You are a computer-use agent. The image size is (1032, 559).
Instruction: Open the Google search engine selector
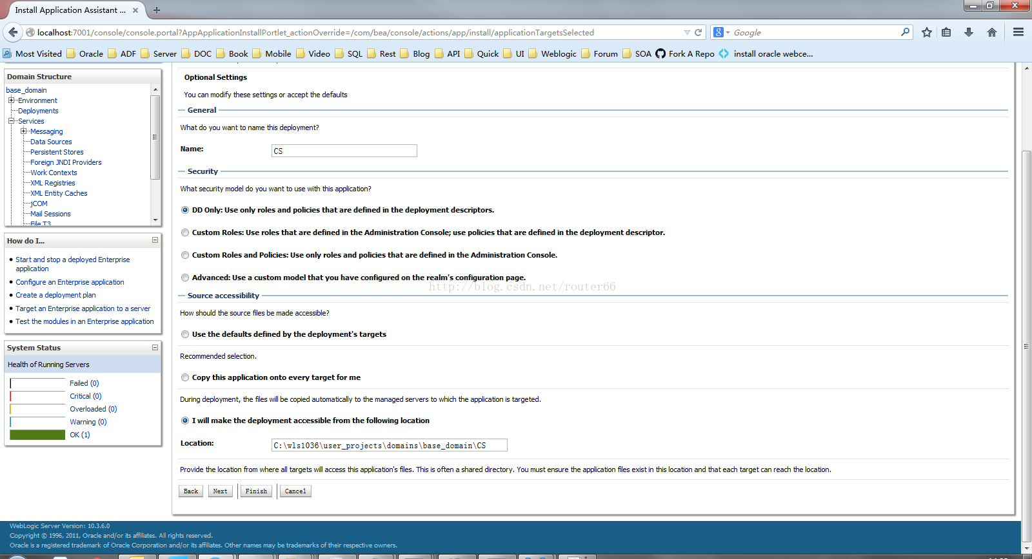tap(721, 32)
